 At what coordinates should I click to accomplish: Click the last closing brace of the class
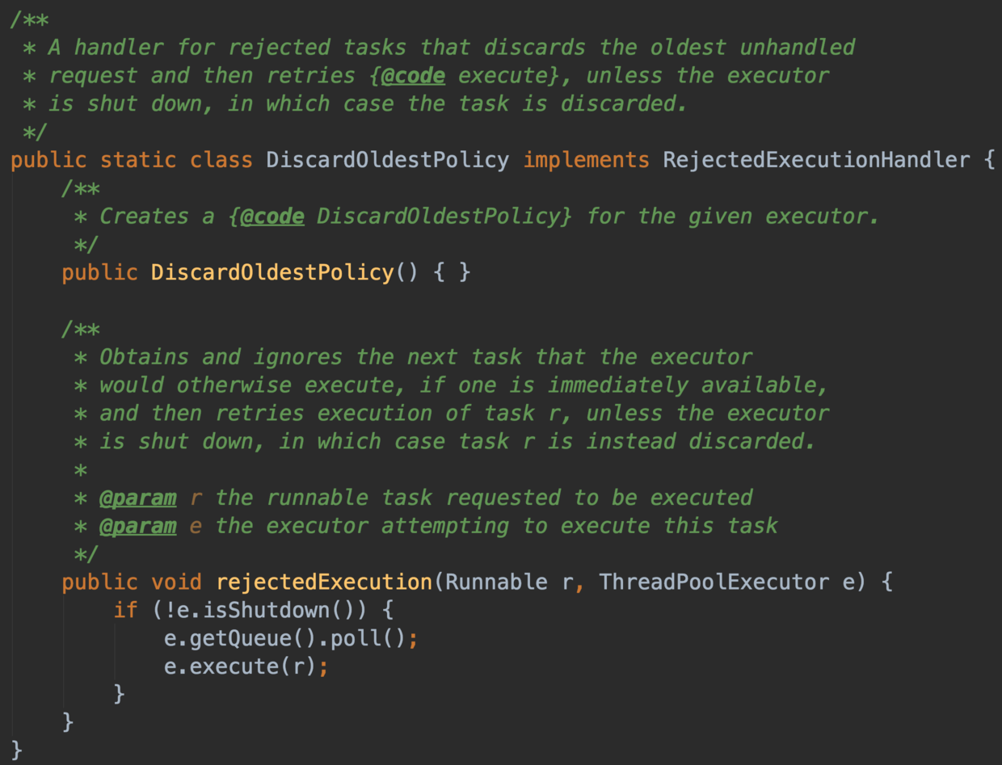tap(17, 748)
